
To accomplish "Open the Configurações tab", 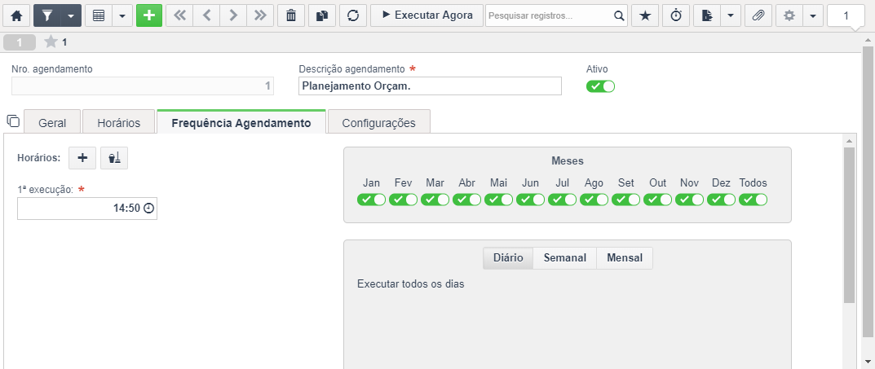I will tap(379, 123).
